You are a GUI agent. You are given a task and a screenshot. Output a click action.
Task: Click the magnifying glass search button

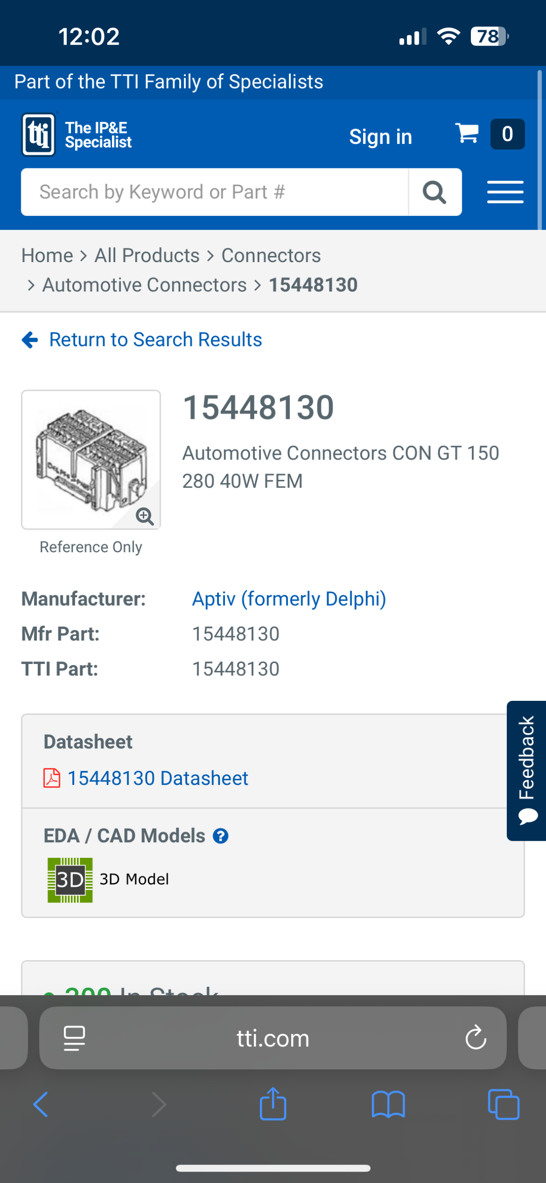[434, 193]
